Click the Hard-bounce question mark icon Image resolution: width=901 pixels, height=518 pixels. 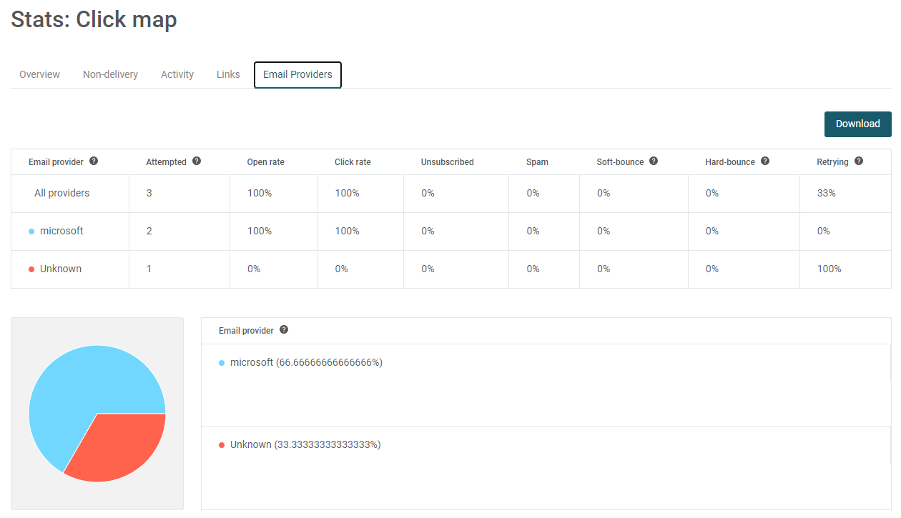765,161
